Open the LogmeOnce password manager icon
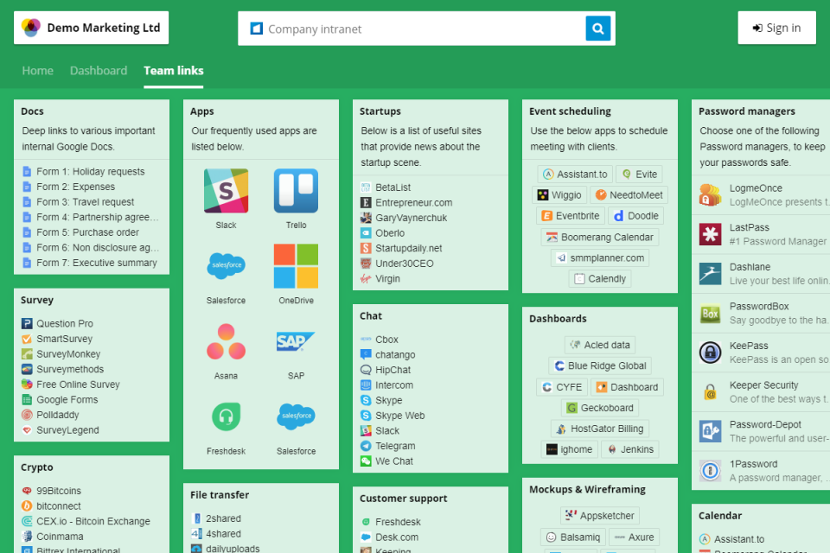Screen dimensions: 830x553 point(711,195)
